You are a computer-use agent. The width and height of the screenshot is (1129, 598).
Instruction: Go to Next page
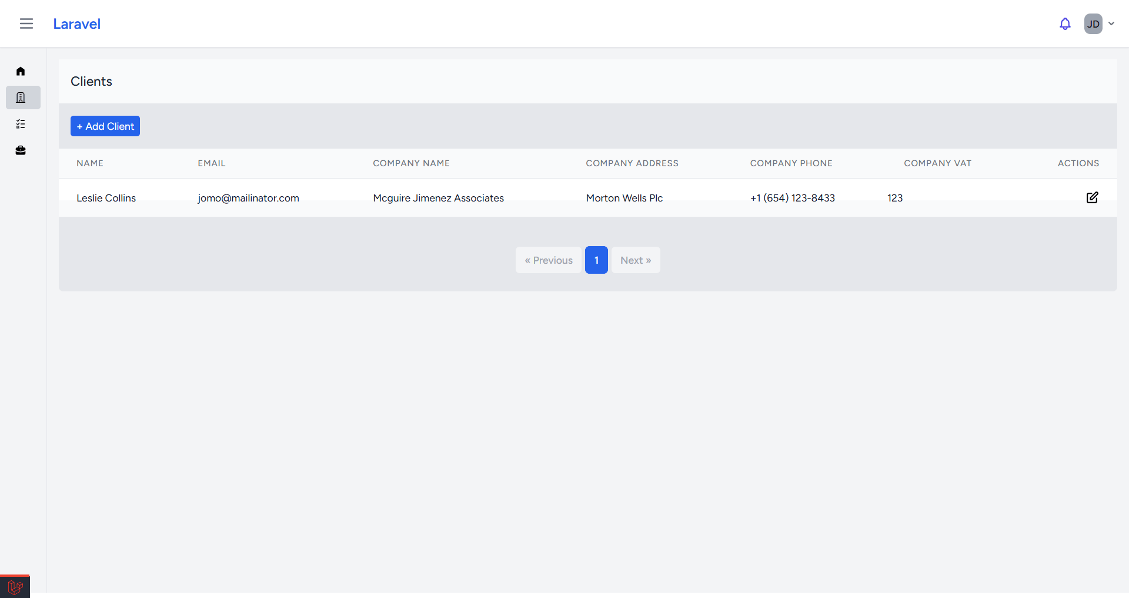636,260
